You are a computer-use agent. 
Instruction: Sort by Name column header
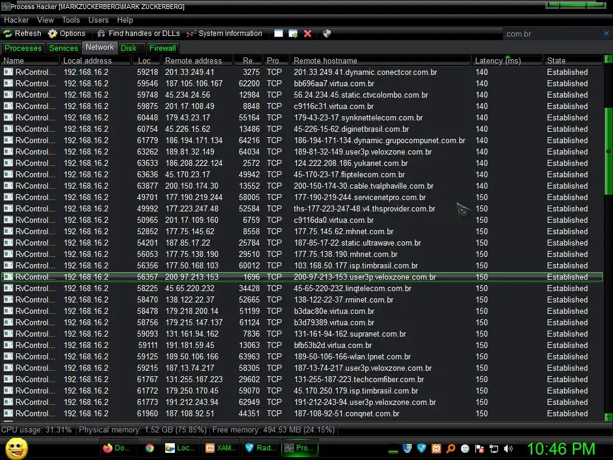point(30,60)
